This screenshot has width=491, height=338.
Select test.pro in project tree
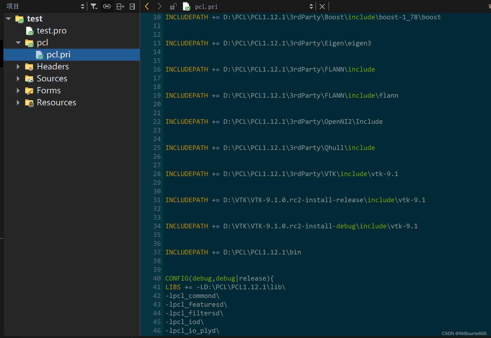click(52, 31)
